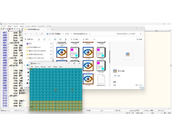
Task: Open the Tools menu in Mesen
Action: tap(49, 67)
